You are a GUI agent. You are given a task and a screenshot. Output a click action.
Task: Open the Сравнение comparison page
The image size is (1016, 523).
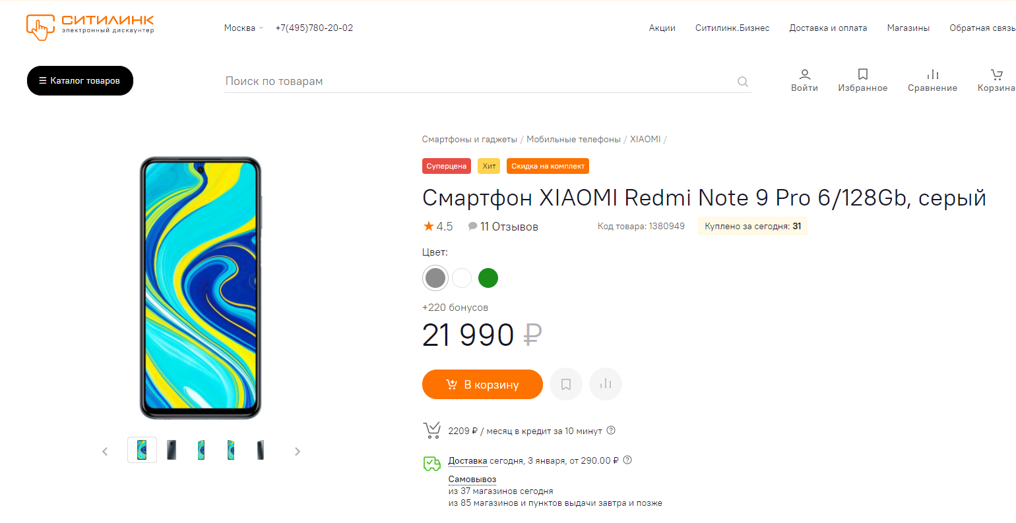point(932,80)
